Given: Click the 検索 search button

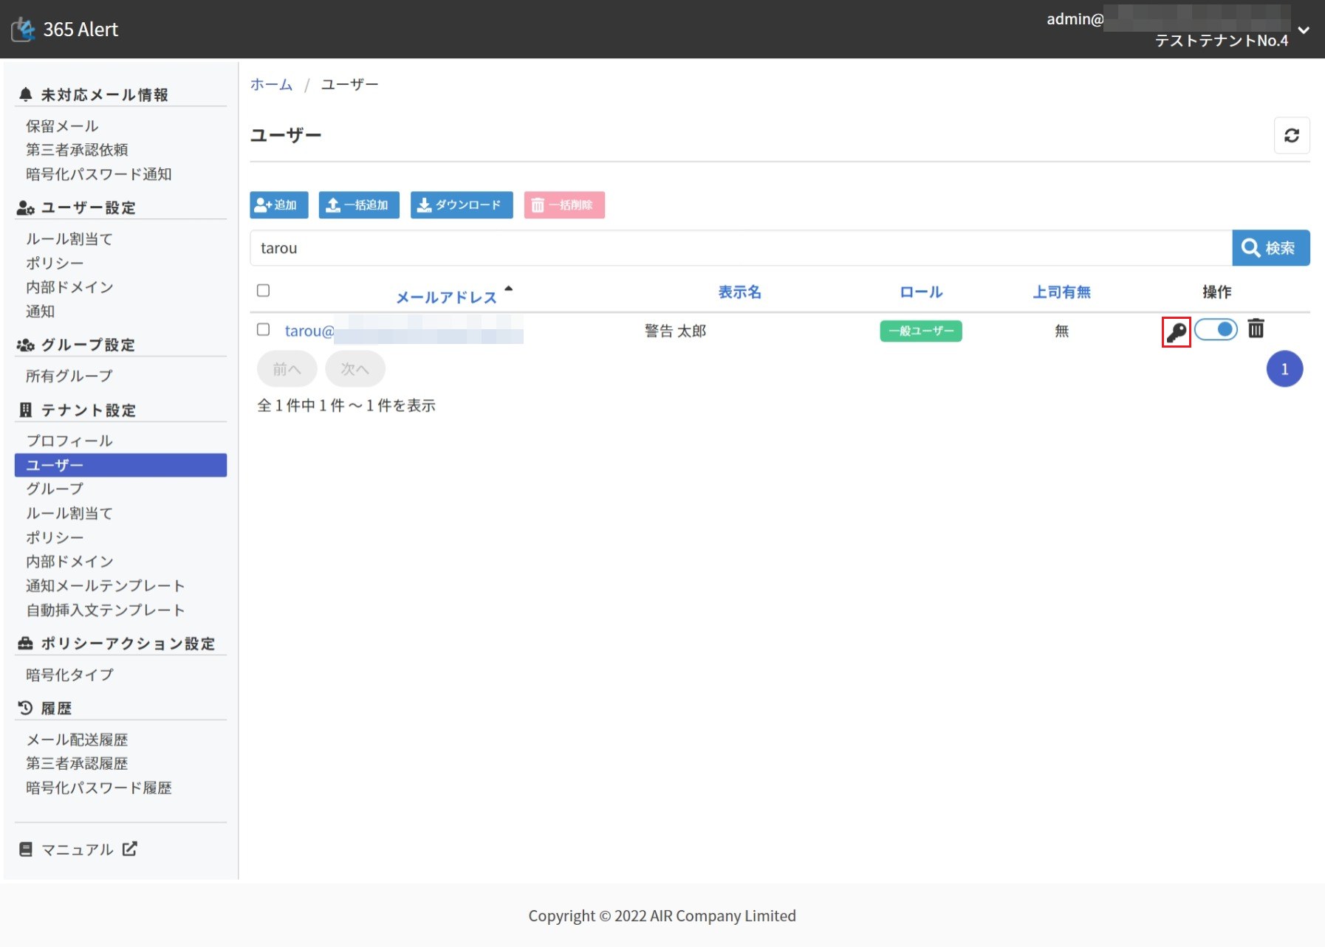Looking at the screenshot, I should click(1270, 248).
